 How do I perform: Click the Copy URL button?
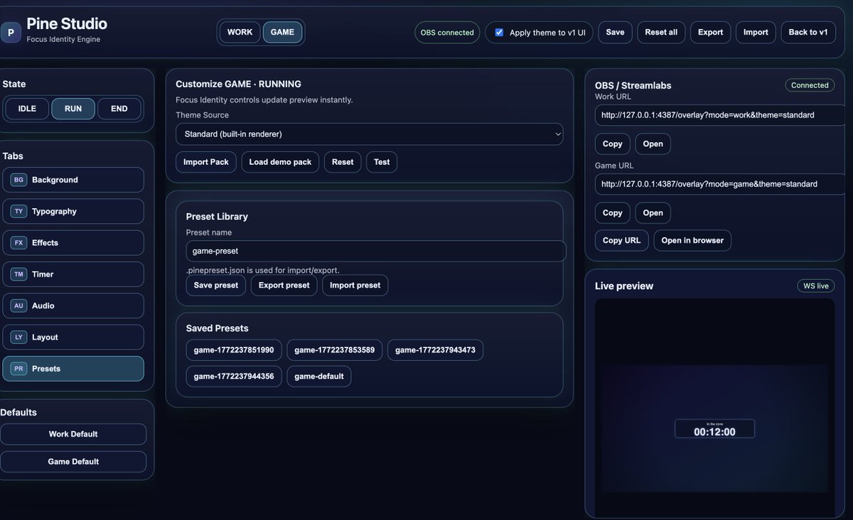[x=622, y=240]
